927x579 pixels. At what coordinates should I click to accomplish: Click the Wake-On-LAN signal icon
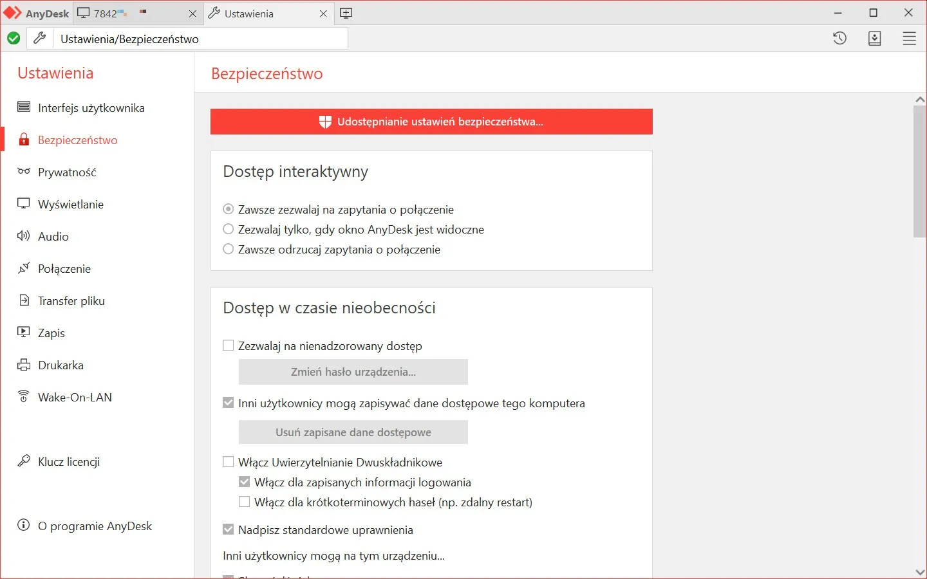click(x=24, y=396)
